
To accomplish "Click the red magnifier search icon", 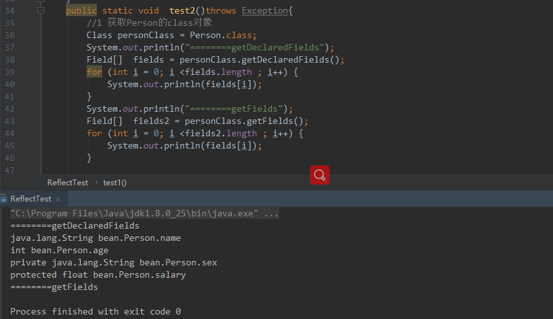I will click(x=320, y=175).
